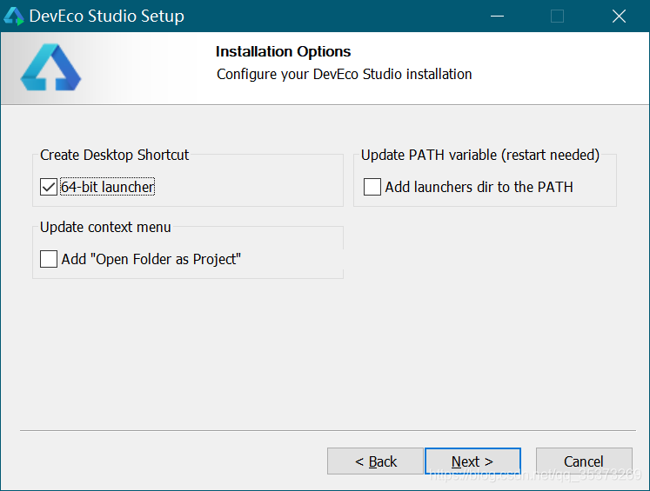The width and height of the screenshot is (650, 491).
Task: Uncheck the 64-bit launcher checkbox
Action: 49,187
